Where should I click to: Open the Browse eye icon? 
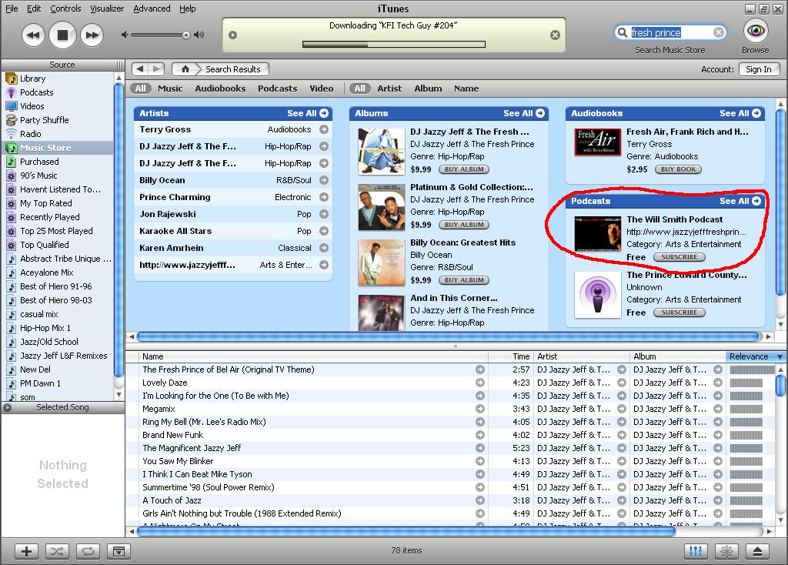[756, 31]
